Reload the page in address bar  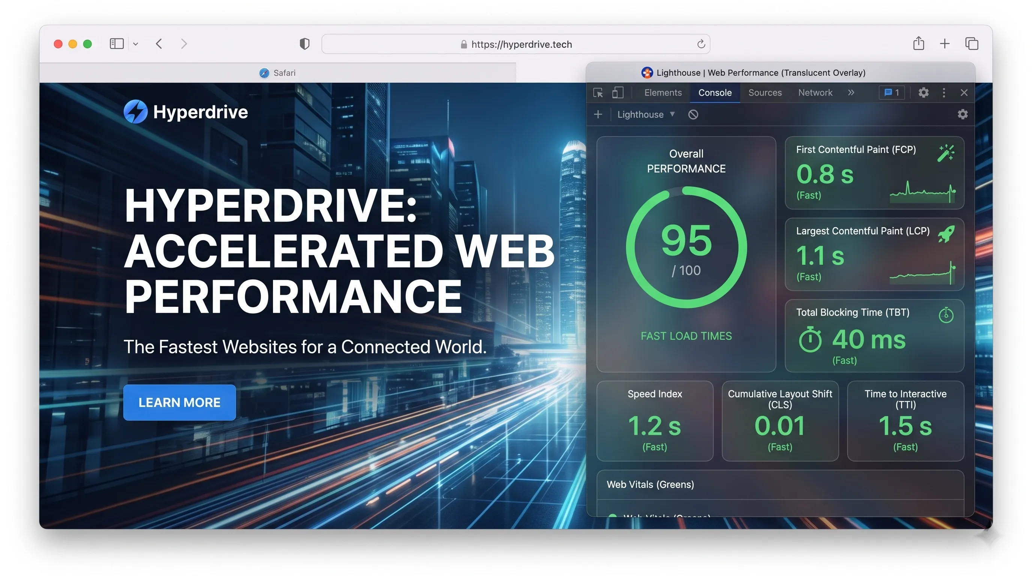(700, 44)
